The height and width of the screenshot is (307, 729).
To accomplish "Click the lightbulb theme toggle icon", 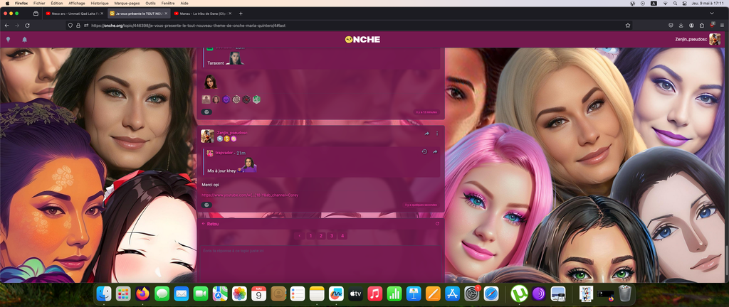I will 8,40.
